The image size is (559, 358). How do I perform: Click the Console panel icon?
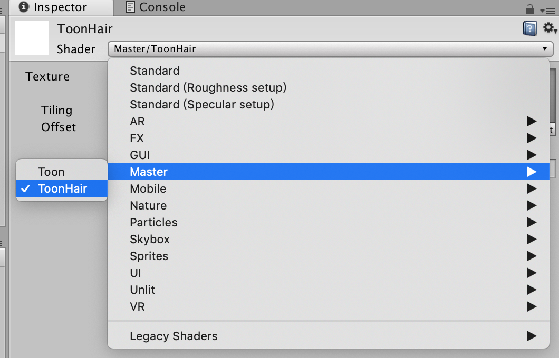[128, 7]
